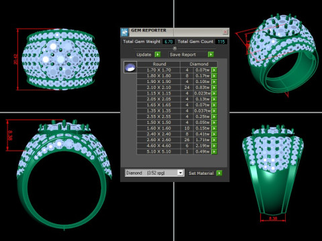Click the green arrow beside Update
The width and height of the screenshot is (322, 241).
(x=158, y=54)
